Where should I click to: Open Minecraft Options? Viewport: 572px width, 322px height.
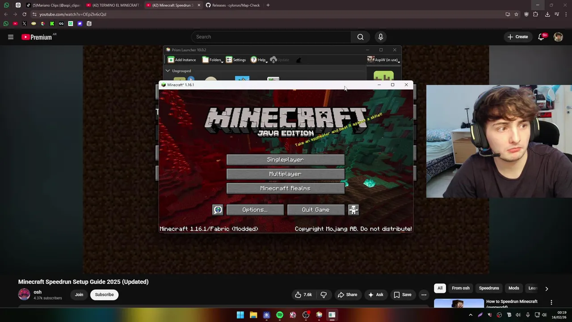click(x=255, y=210)
